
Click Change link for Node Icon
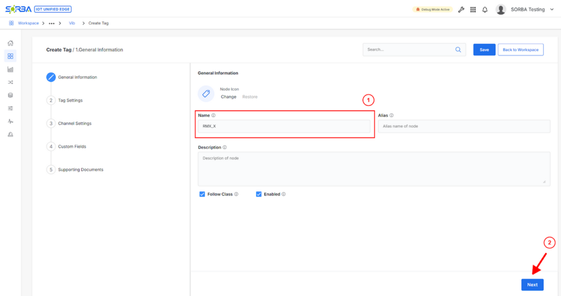pyautogui.click(x=229, y=97)
